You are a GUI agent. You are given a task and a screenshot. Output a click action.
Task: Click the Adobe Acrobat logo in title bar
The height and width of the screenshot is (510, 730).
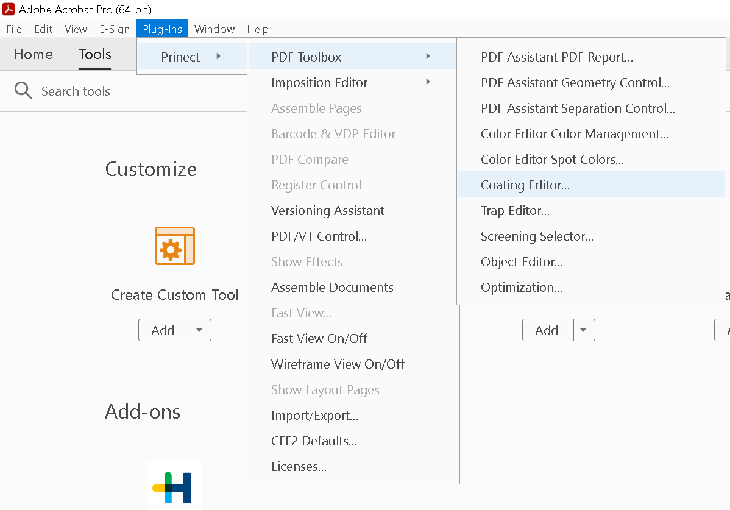pyautogui.click(x=9, y=9)
